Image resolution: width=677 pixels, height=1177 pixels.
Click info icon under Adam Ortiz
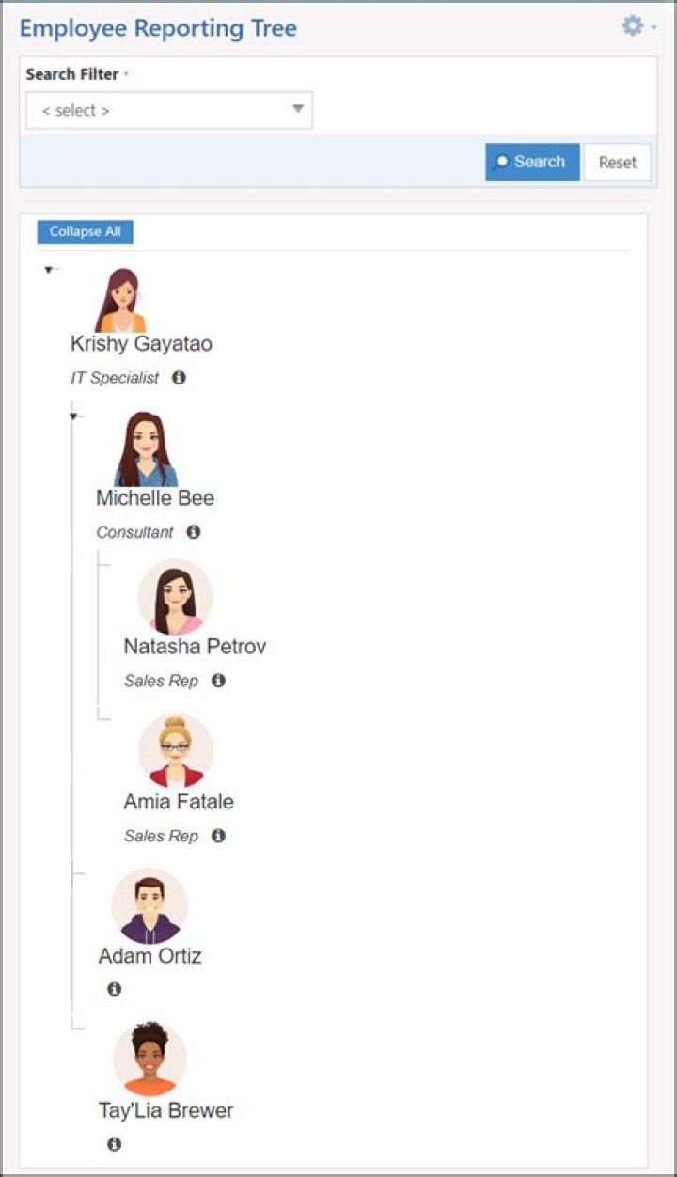(115, 990)
